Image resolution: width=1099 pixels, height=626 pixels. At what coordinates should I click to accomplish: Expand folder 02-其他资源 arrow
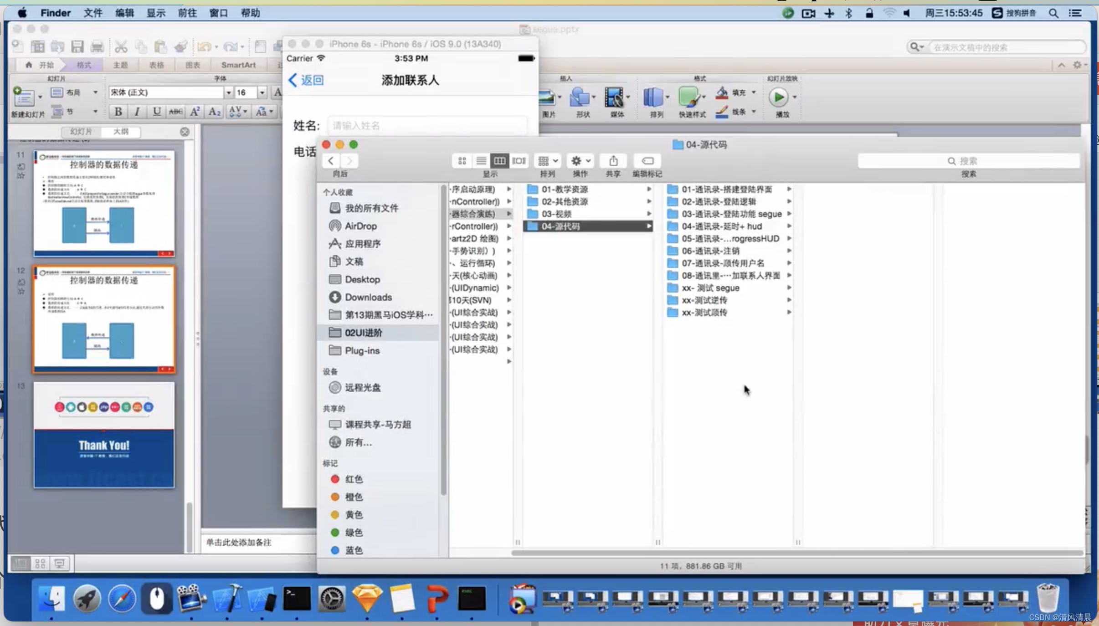point(649,201)
